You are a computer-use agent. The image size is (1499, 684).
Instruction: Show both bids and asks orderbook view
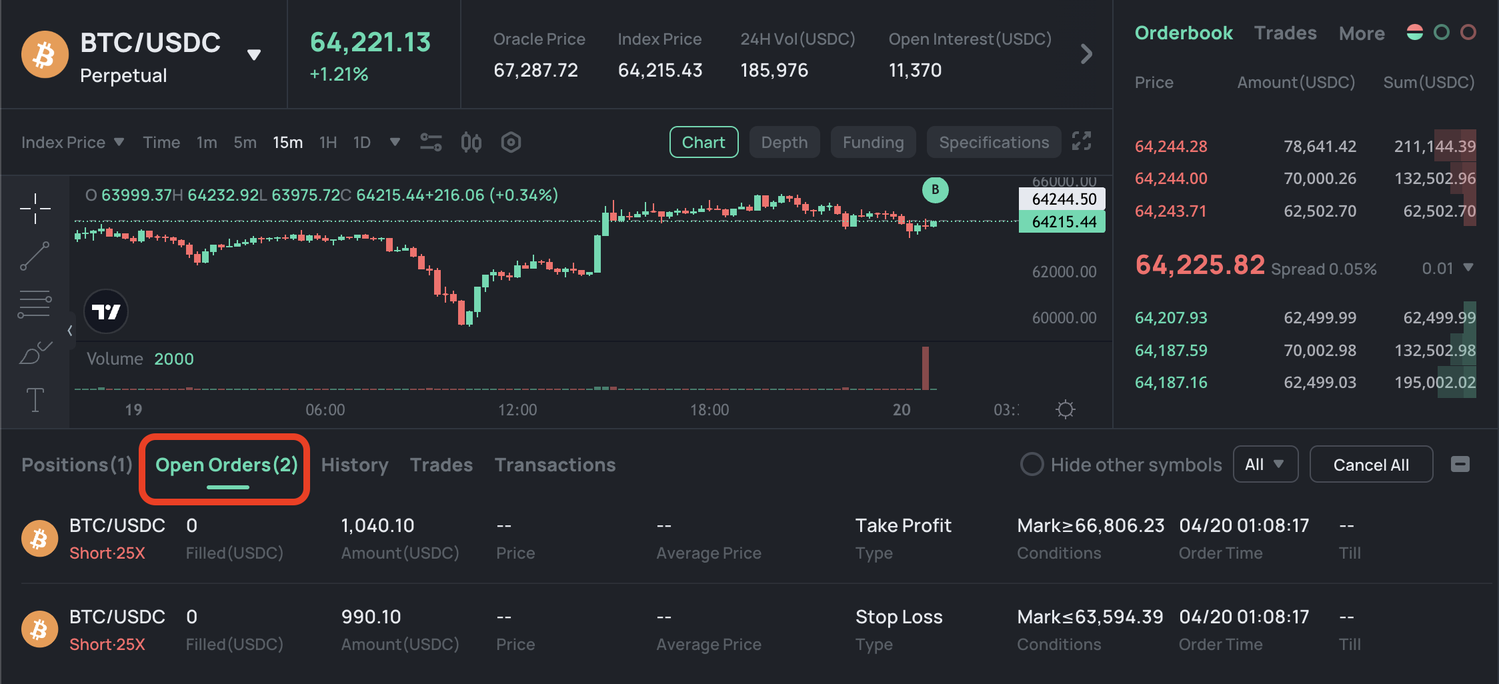(1415, 32)
